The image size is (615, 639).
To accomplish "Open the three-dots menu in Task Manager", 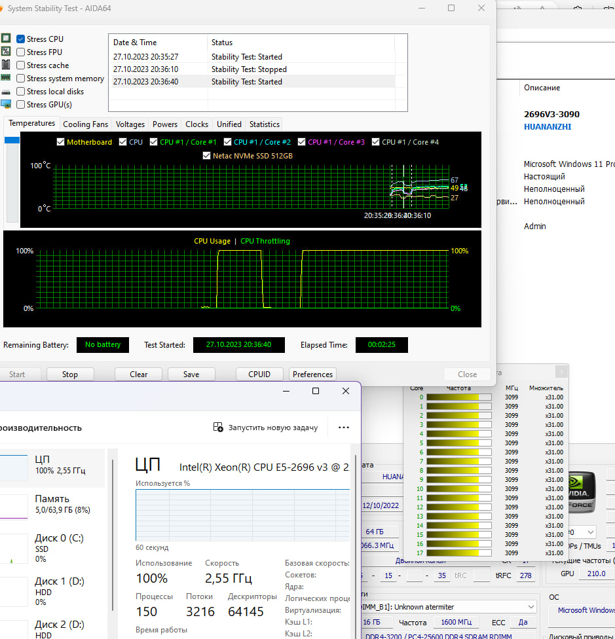I will (x=344, y=428).
